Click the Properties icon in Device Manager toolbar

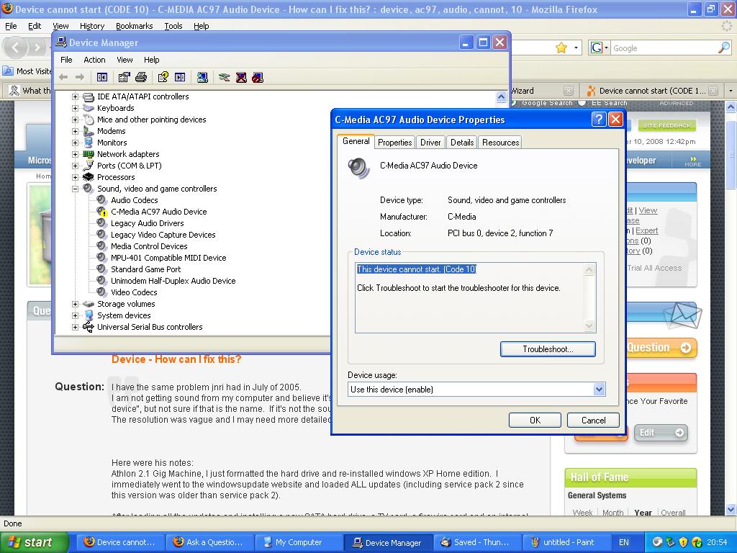pos(125,77)
